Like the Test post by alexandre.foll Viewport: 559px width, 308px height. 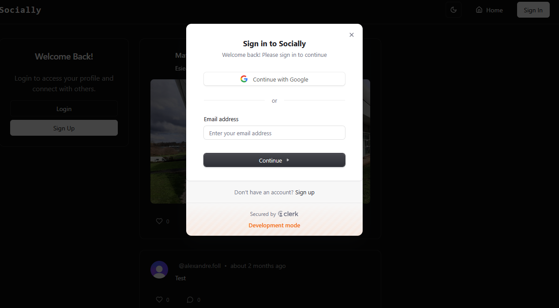pos(159,300)
